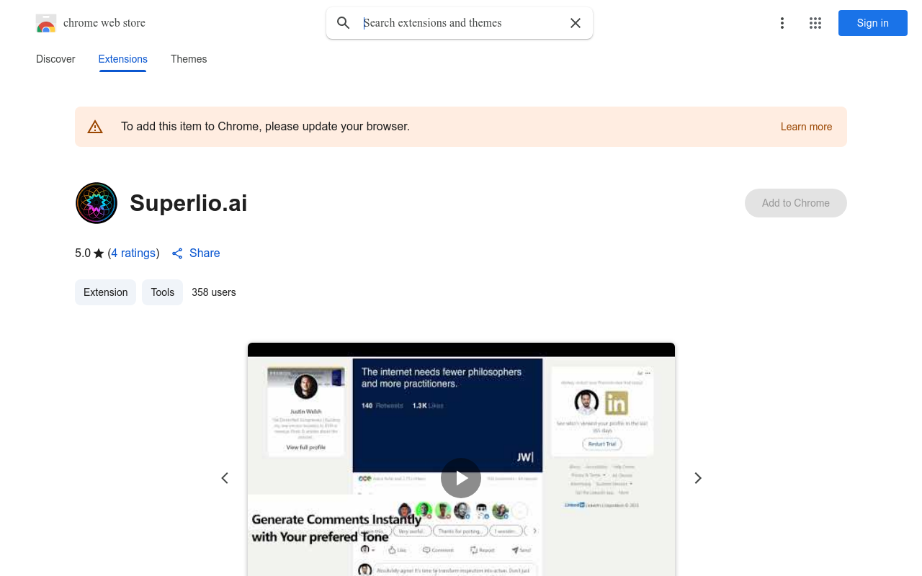Image resolution: width=922 pixels, height=576 pixels.
Task: Clear the search field with X icon
Action: [576, 23]
